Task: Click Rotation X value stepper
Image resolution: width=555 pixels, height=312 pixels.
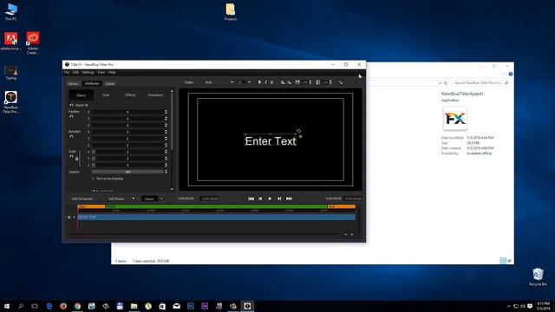Action: 166,132
